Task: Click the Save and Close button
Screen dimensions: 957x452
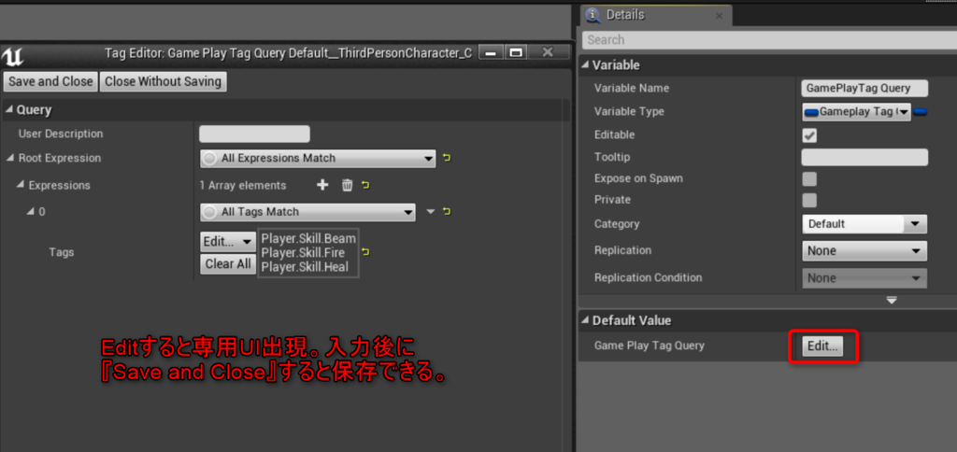Action: (x=50, y=81)
